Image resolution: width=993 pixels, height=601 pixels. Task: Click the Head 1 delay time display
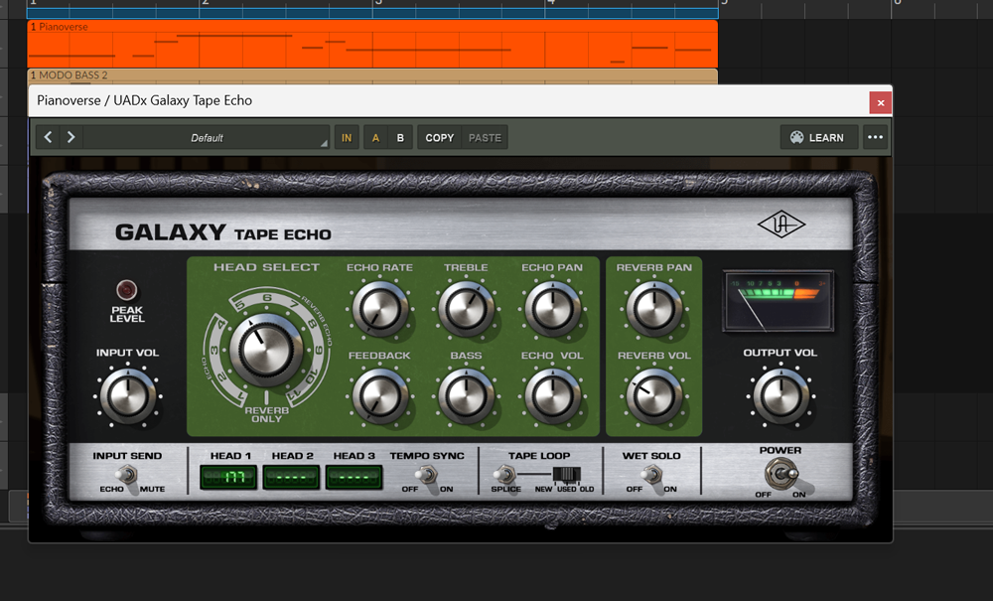[227, 478]
